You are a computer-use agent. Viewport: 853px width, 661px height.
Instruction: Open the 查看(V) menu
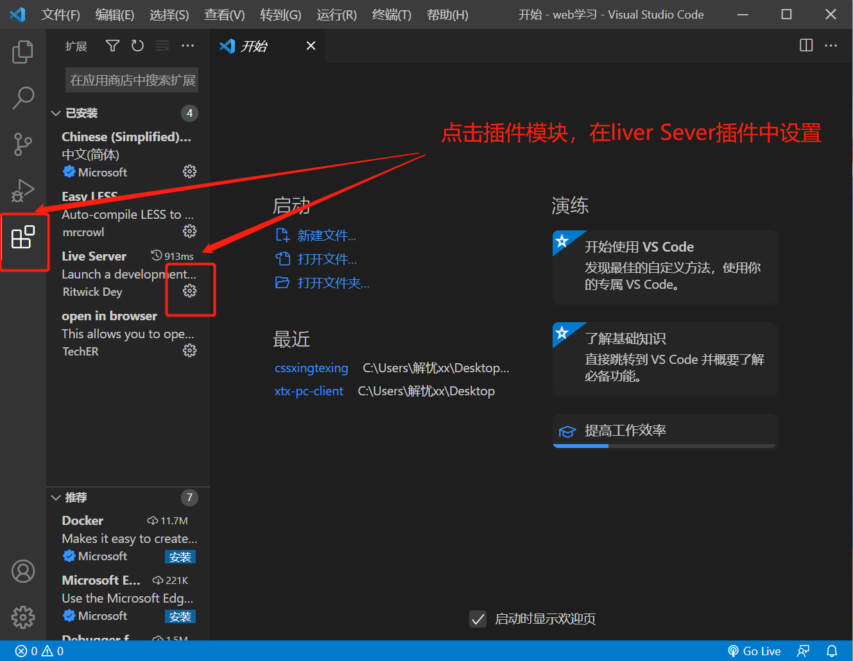tap(225, 15)
